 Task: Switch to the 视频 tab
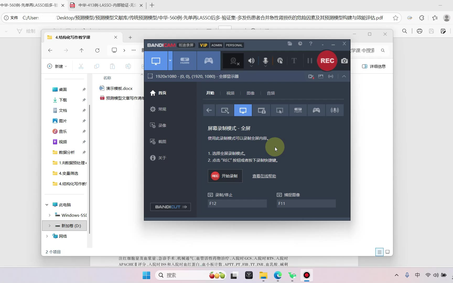click(230, 93)
